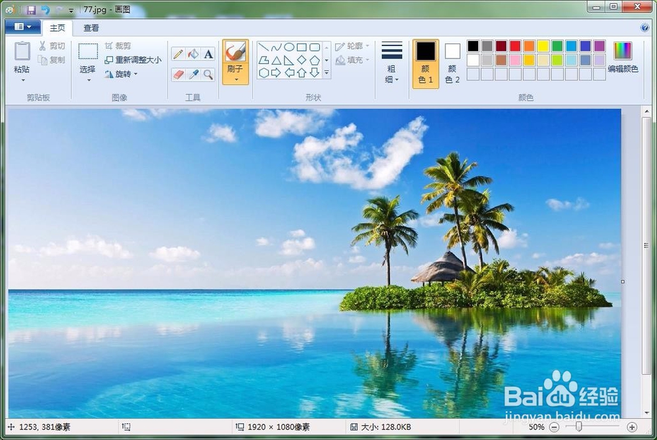Expand the Brush (刷子) dropdown arrow

click(x=236, y=80)
